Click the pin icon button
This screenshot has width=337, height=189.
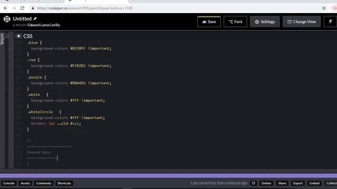tap(330, 22)
